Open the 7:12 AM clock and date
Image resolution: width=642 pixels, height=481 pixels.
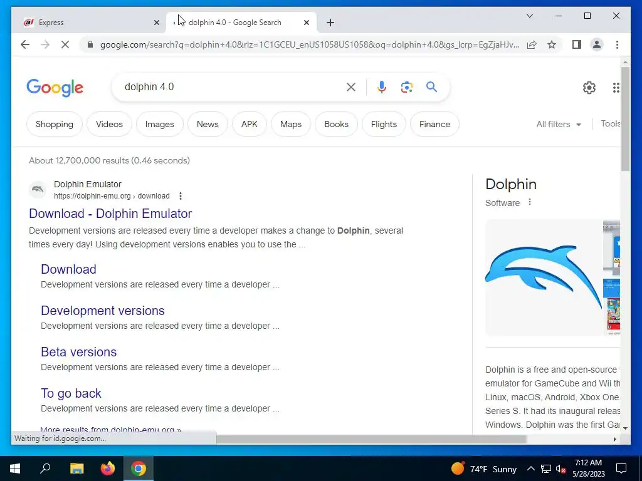click(x=588, y=468)
